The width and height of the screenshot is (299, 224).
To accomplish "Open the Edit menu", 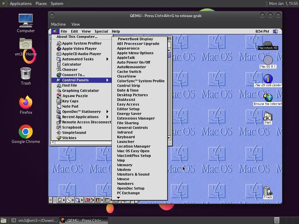I will coord(74,32).
